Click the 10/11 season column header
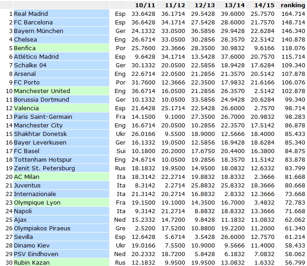 tap(145, 5)
